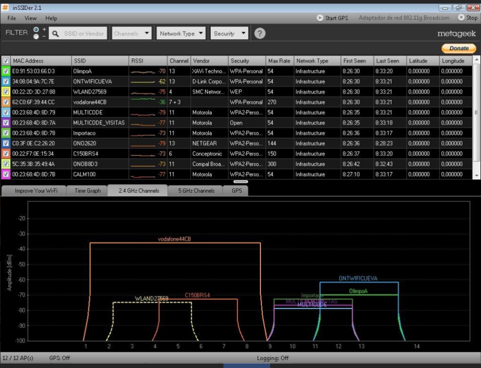
Task: Expand the Network Type filter dropdown
Action: tap(182, 34)
